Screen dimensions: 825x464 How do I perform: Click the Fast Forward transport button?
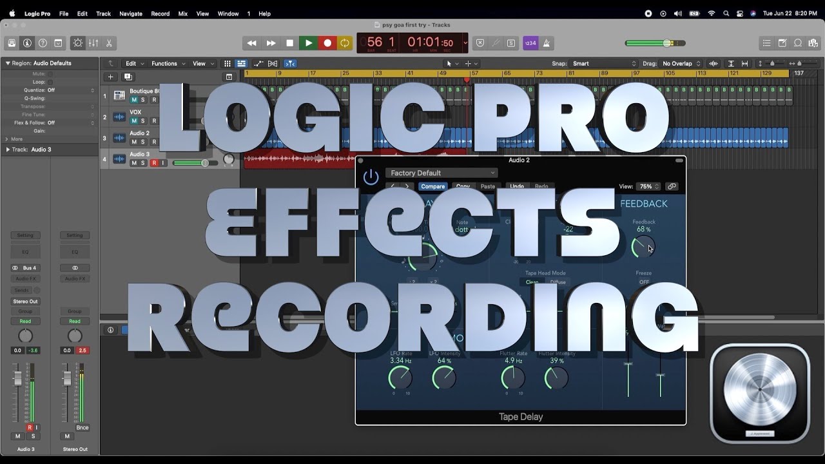(271, 43)
